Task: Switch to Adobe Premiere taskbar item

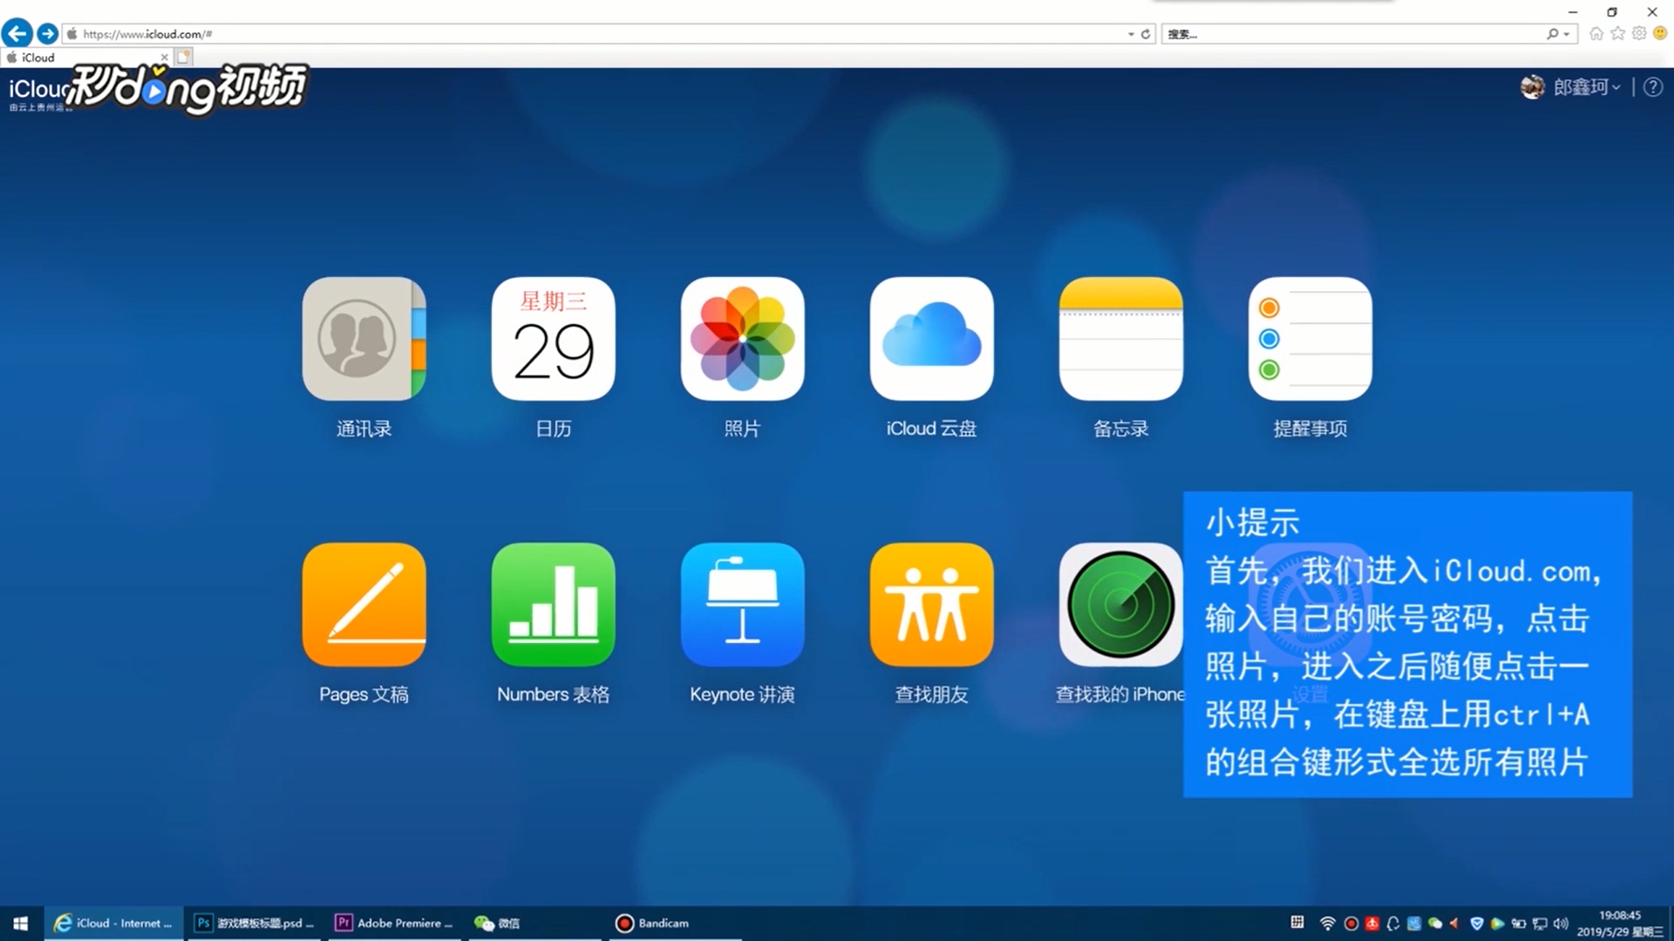Action: click(x=395, y=924)
